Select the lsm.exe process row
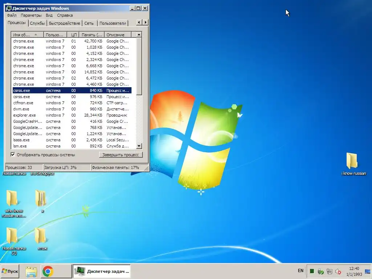372x279 pixels. (x=72, y=146)
